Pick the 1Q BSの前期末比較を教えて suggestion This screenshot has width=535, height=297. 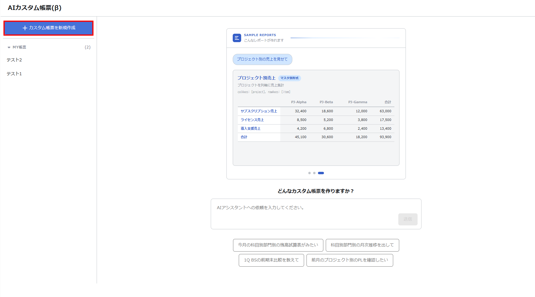271,260
